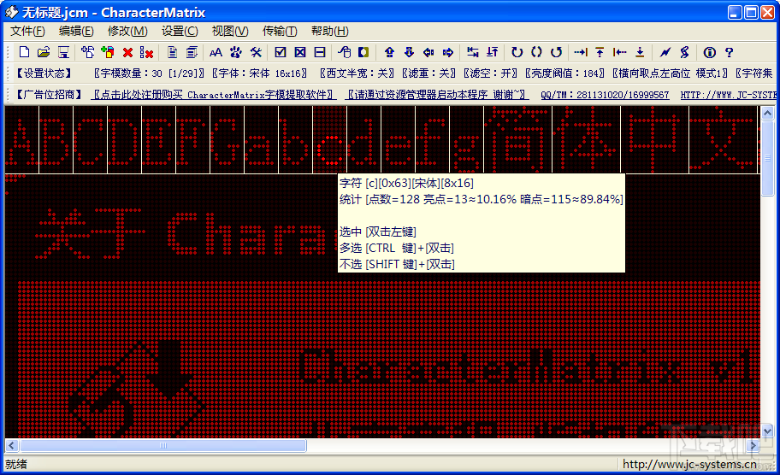Click the 西文半宽: 关 status entry

click(357, 73)
